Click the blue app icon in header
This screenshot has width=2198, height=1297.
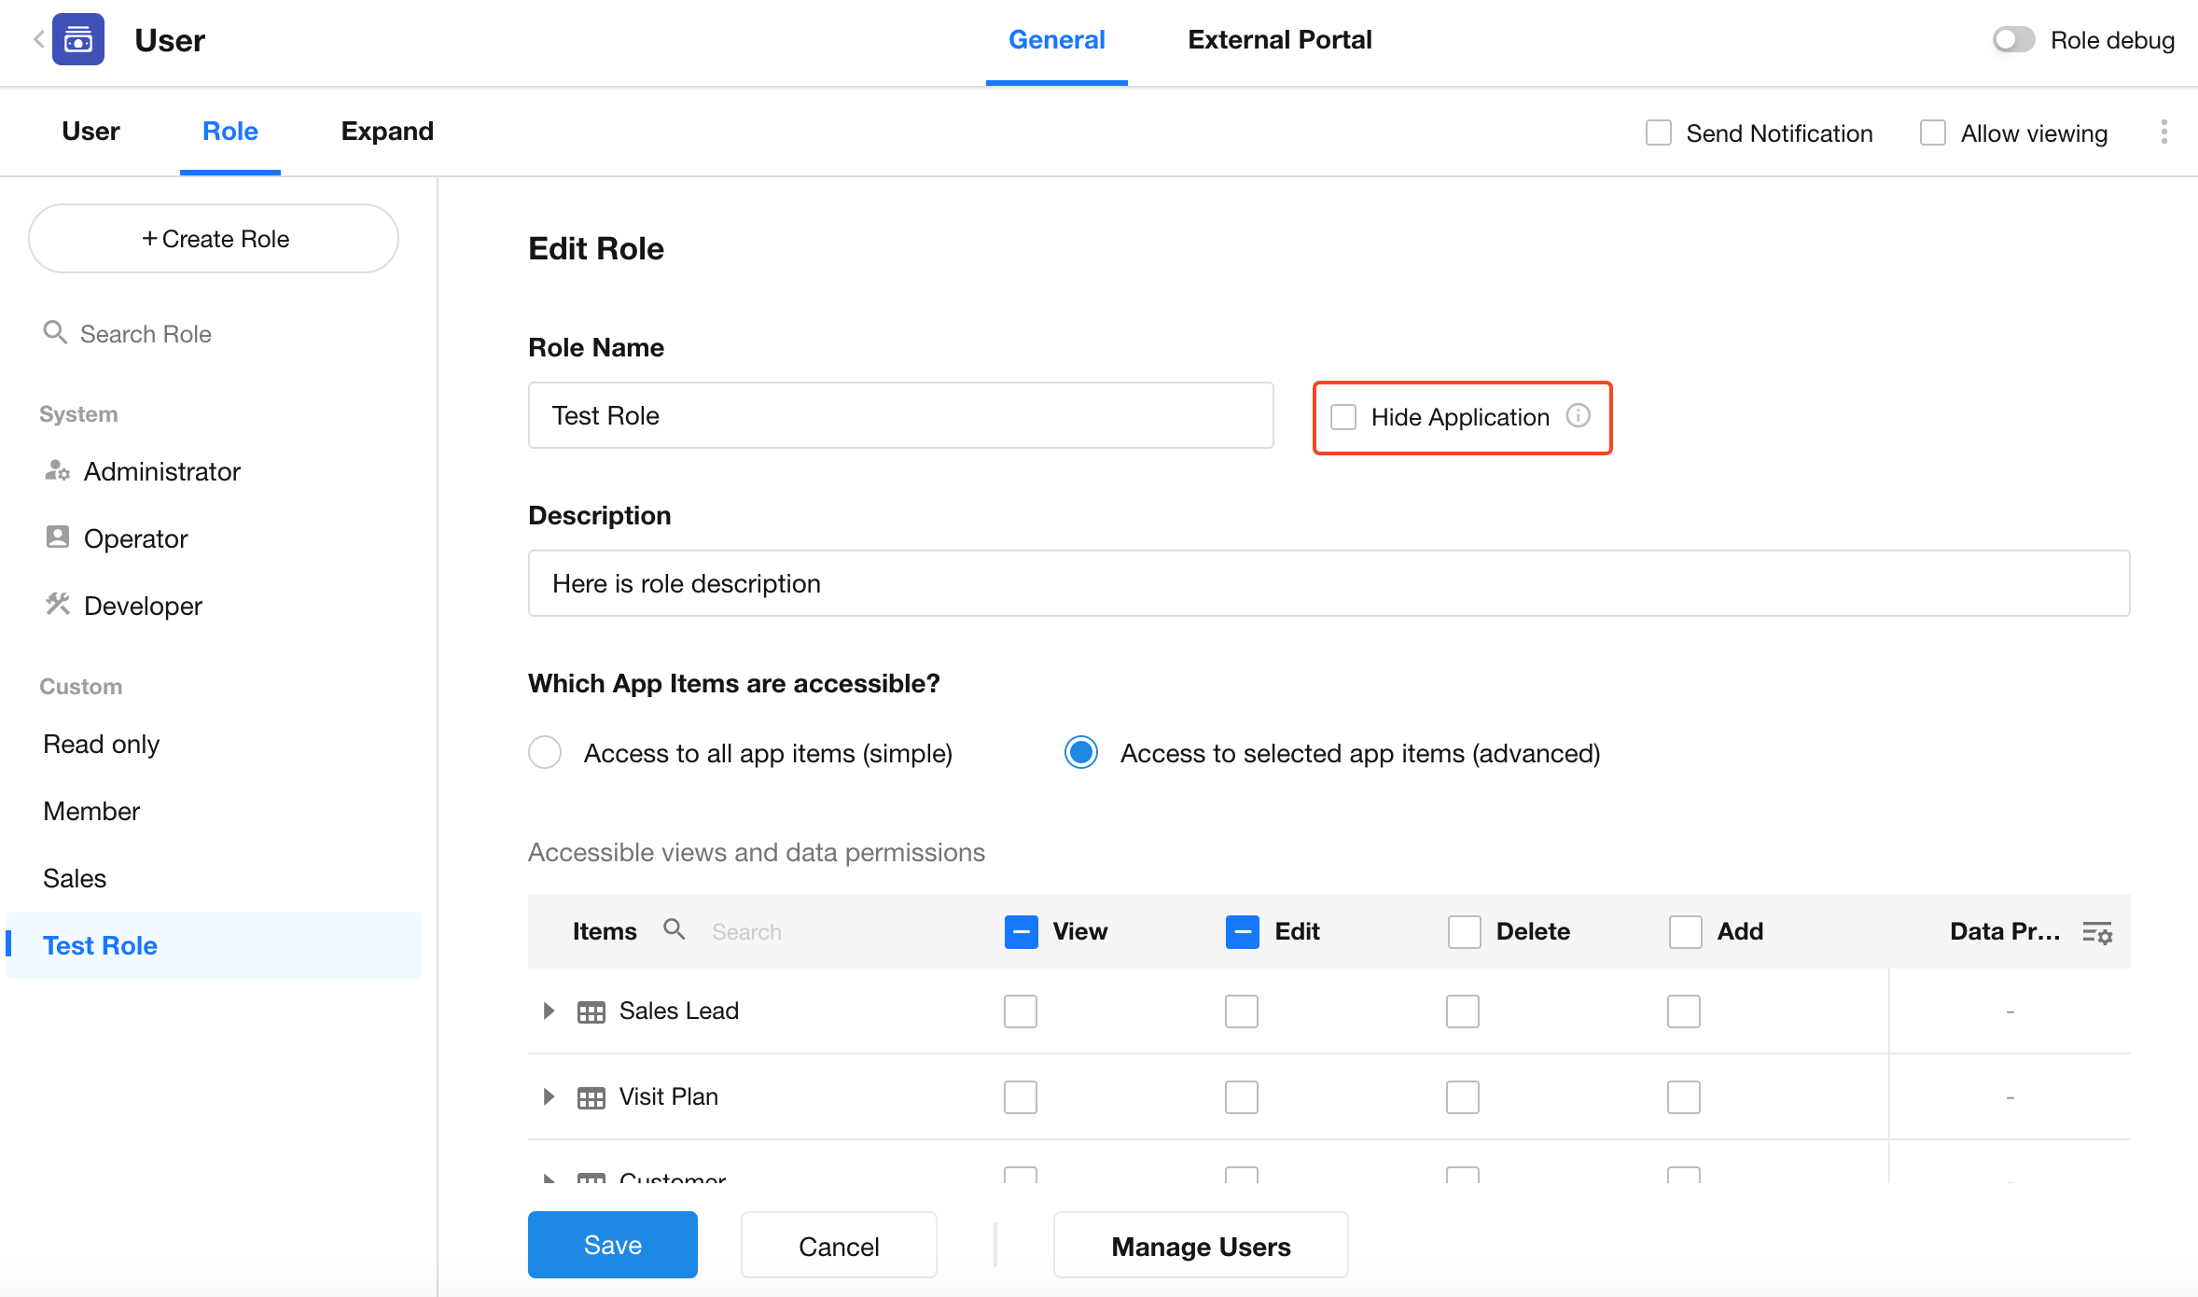(78, 39)
